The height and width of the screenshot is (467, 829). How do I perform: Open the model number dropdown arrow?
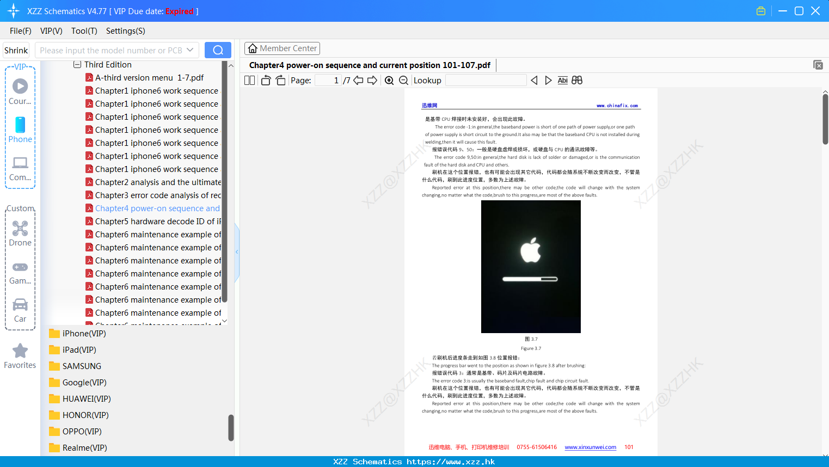click(190, 50)
